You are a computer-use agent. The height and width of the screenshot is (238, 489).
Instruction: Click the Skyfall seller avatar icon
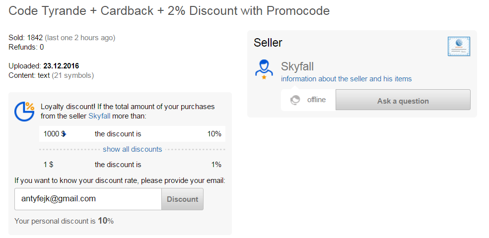tap(264, 67)
